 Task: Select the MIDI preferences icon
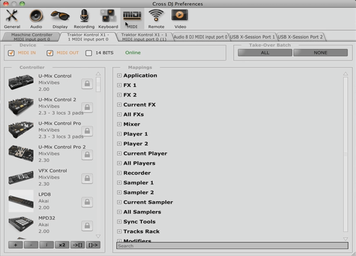point(132,16)
